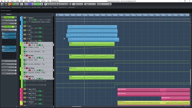Mute the Group 3 track
Screen dimensions: 192x108
click(x=25, y=18)
